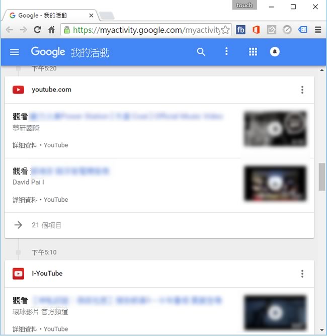Click the scrollbar down arrow
The image size is (327, 336).
(321, 330)
